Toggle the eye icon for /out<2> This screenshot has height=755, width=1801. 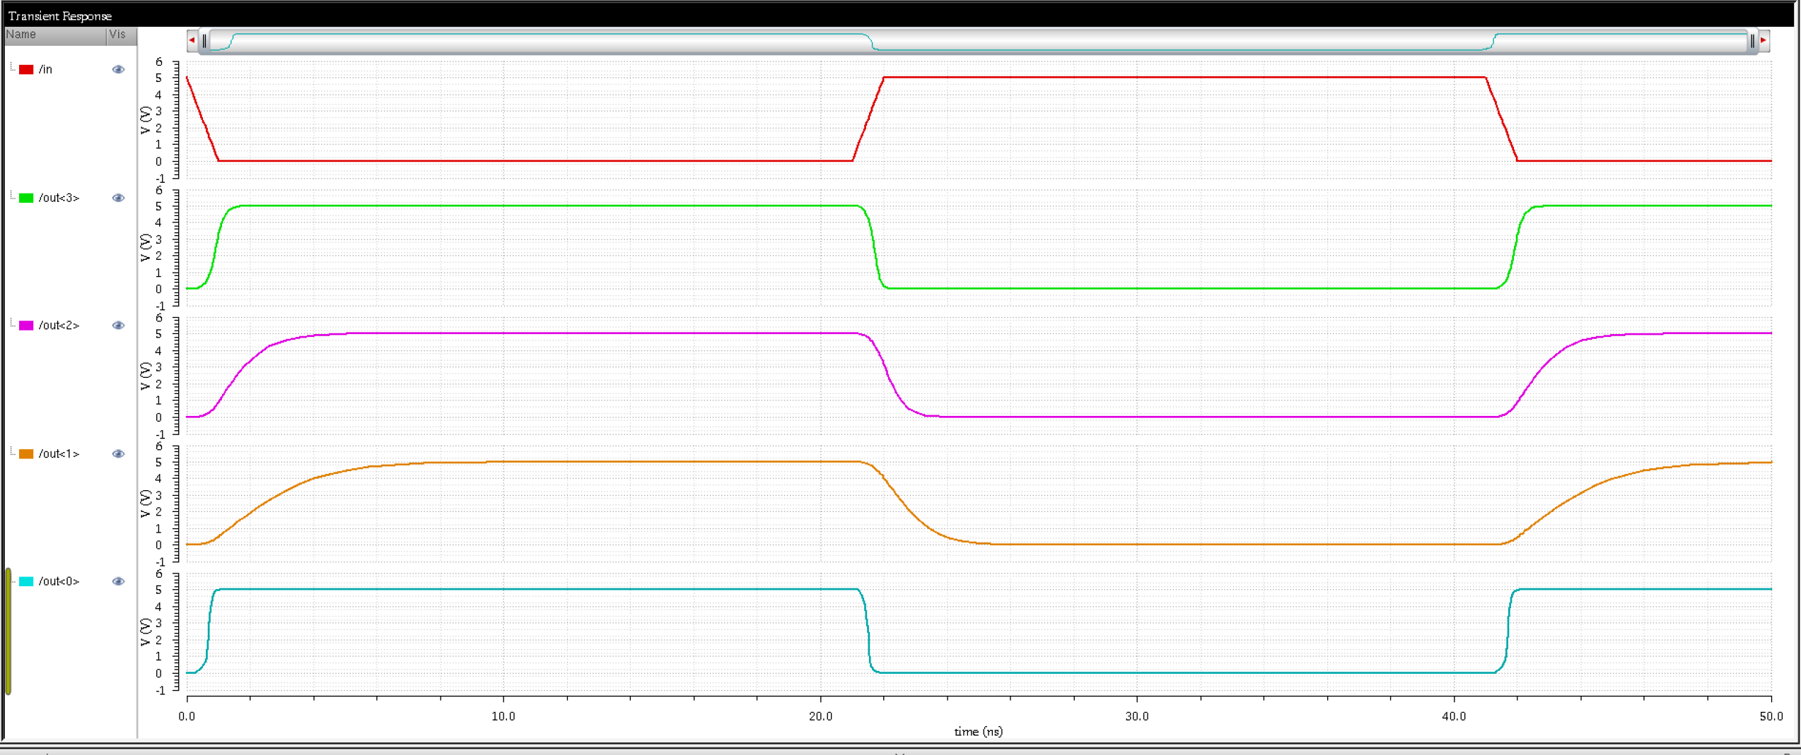(x=118, y=326)
